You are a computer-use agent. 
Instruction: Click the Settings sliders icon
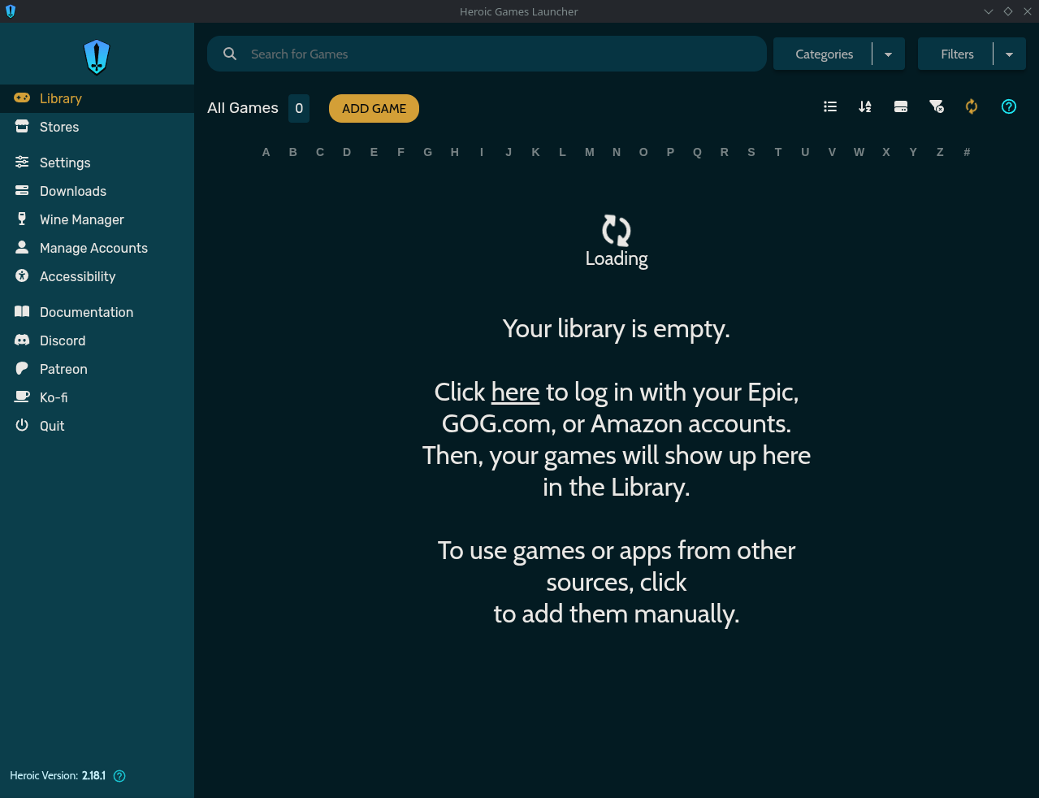coord(22,162)
